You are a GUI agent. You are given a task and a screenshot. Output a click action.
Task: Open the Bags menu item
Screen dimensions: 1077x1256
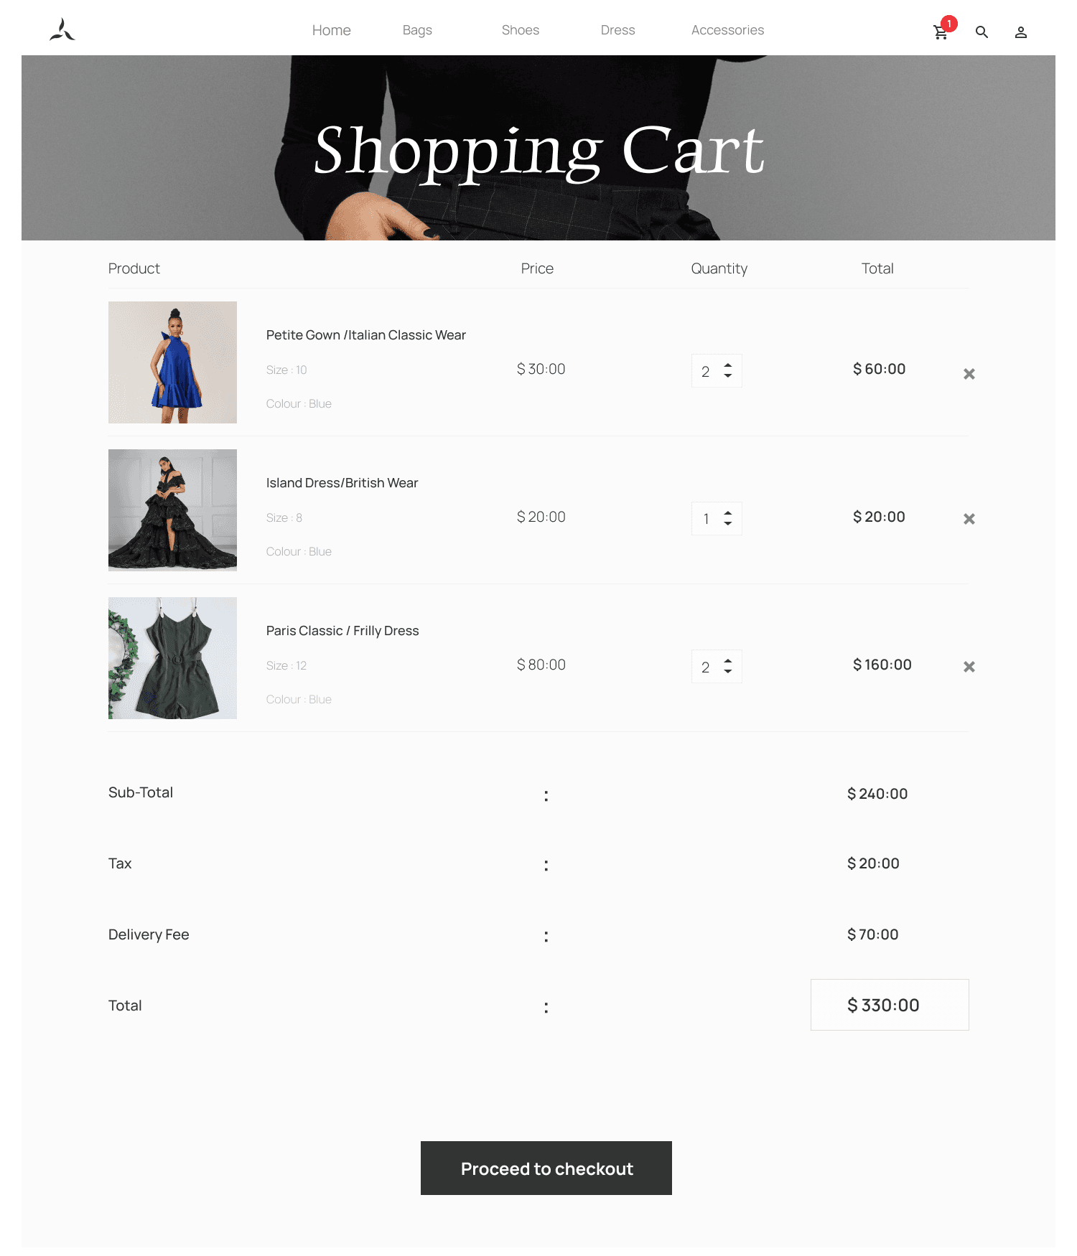(417, 30)
